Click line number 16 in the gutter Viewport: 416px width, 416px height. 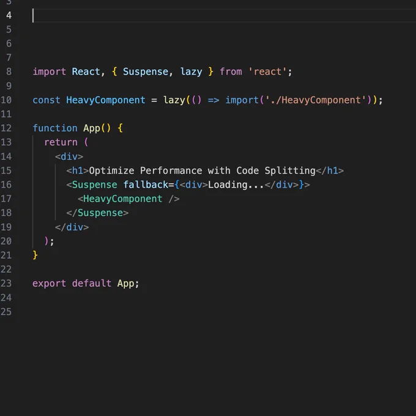coord(6,185)
